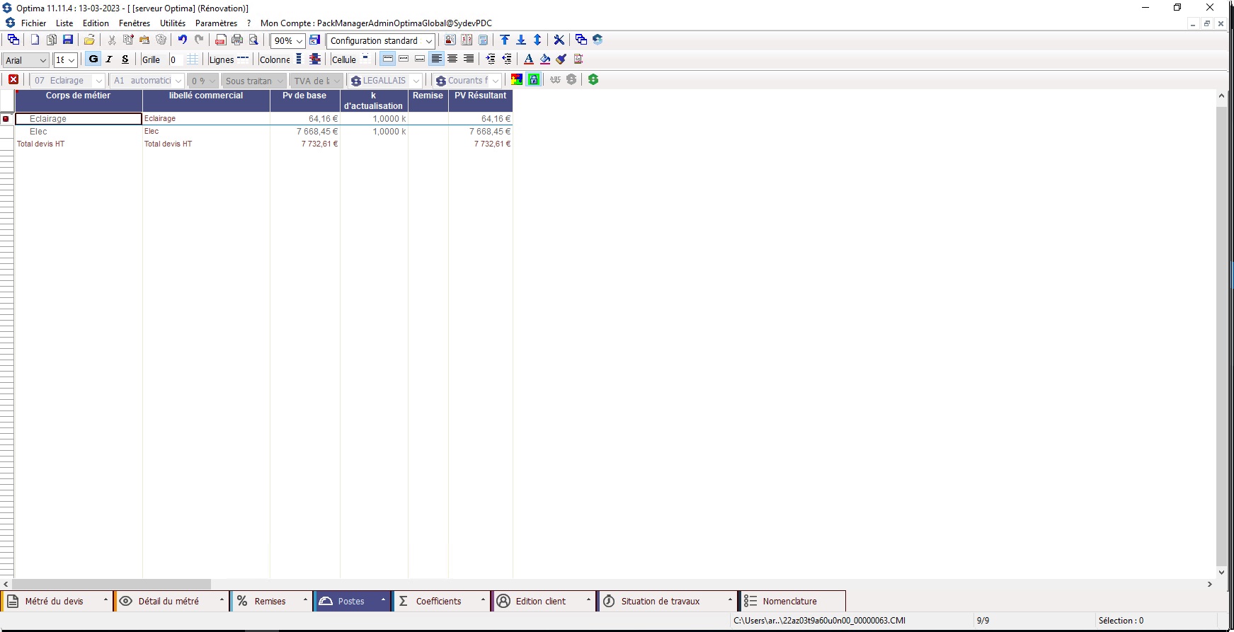The width and height of the screenshot is (1234, 632).
Task: Open the font size dropdown
Action: (x=72, y=60)
